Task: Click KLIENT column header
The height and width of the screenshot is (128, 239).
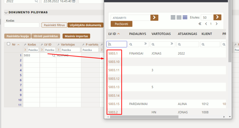Action: point(207,34)
